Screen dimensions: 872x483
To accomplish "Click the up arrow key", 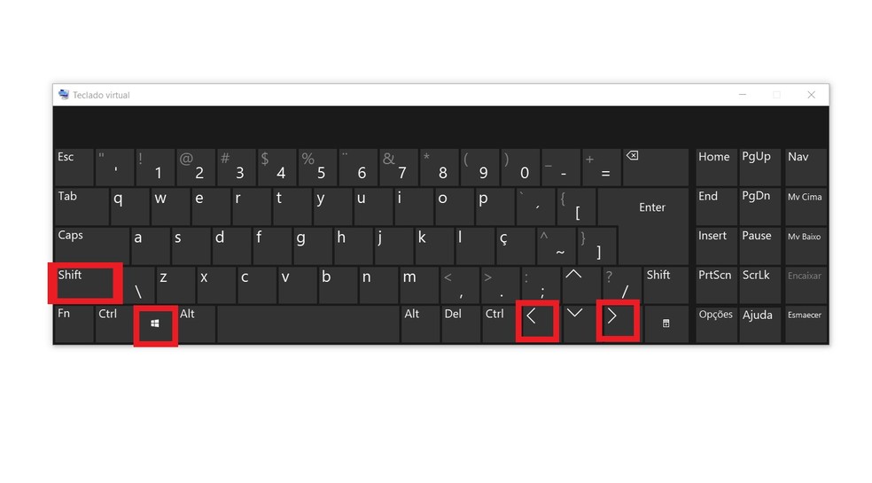I will (x=581, y=284).
